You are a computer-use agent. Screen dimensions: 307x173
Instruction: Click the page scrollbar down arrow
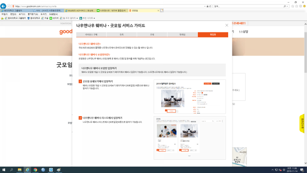305,163
